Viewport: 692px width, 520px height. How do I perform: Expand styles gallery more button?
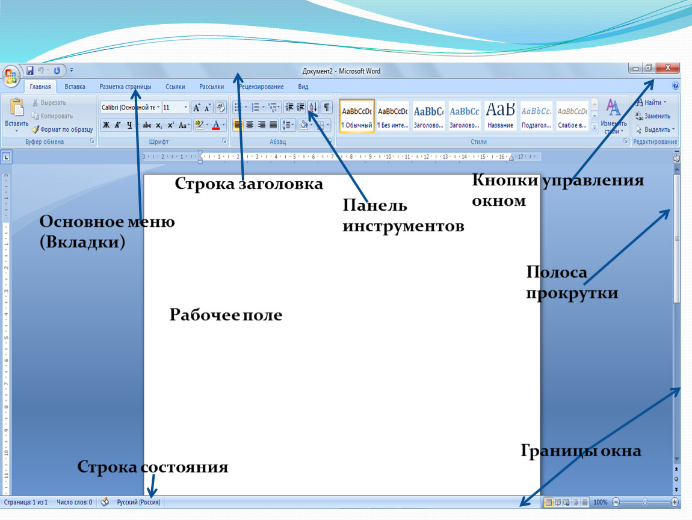[595, 128]
